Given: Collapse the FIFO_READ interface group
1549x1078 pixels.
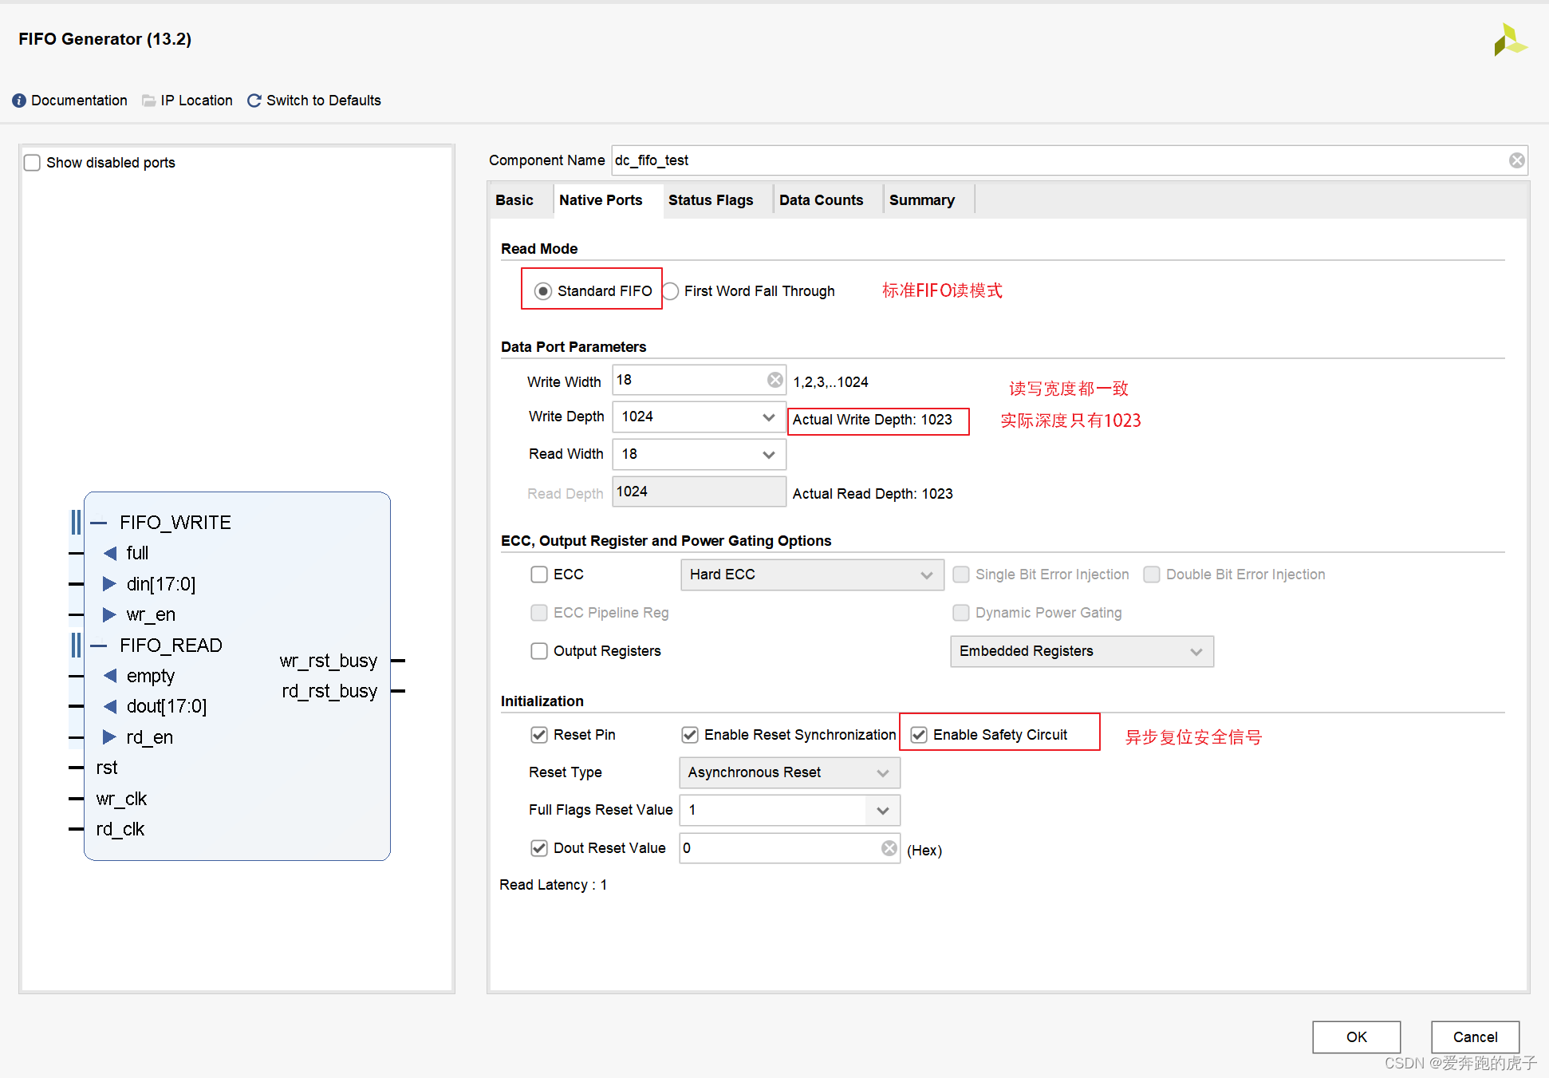Looking at the screenshot, I should point(99,646).
